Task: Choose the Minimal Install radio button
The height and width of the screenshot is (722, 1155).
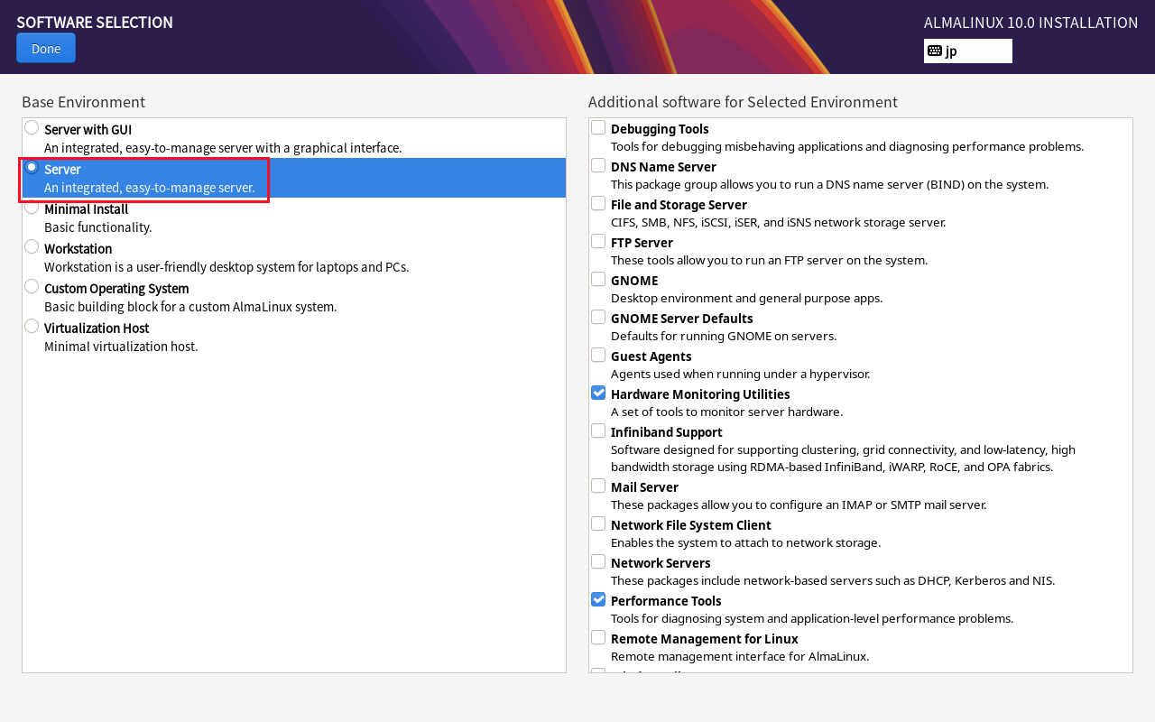Action: 32,207
